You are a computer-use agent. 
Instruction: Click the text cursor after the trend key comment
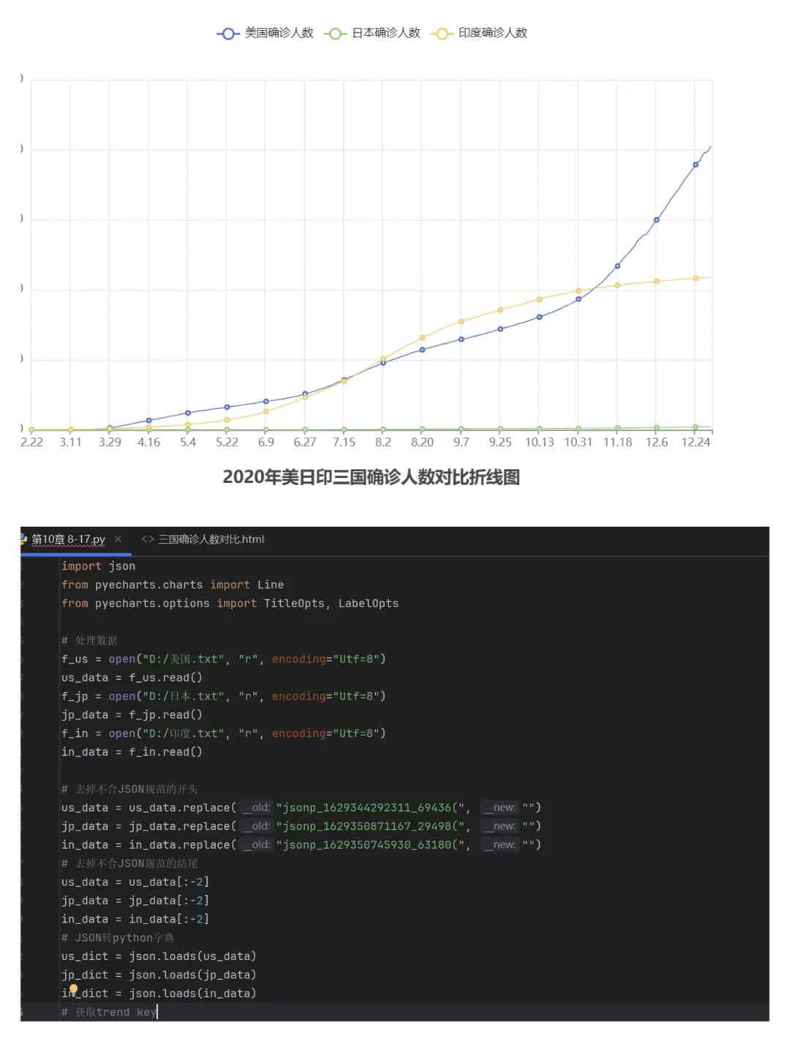pyautogui.click(x=155, y=1011)
